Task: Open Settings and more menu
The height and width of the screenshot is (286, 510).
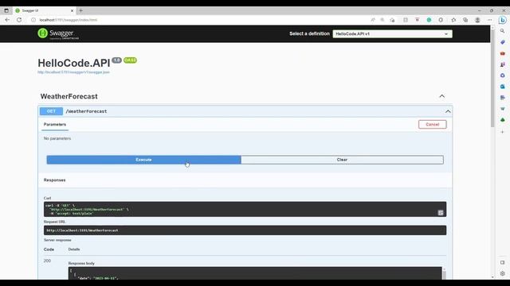Action: [489, 20]
